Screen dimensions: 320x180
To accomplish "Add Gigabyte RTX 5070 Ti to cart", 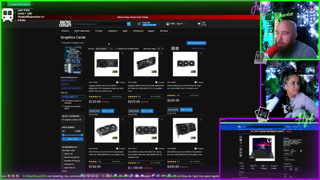I will pos(108,111).
